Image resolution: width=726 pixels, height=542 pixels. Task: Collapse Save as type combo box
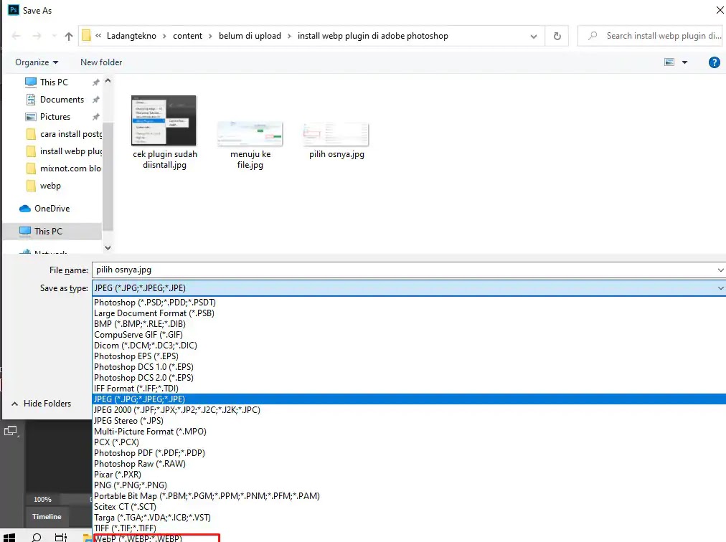(x=720, y=288)
